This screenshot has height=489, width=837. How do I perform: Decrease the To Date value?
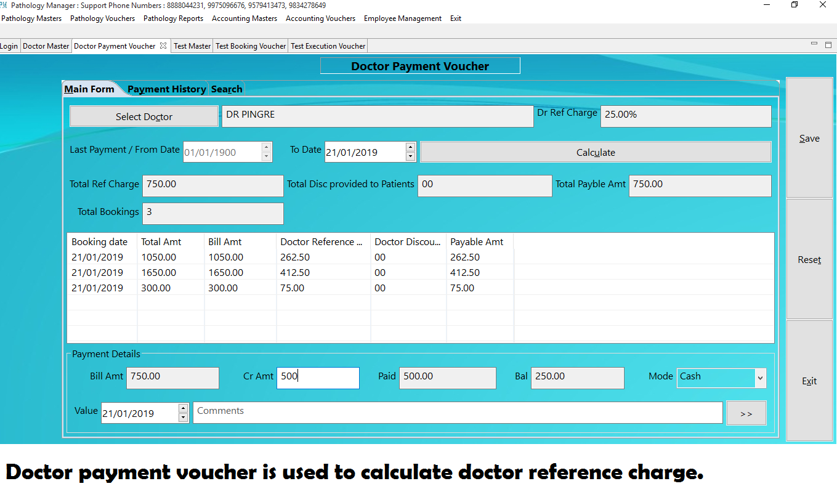411,157
